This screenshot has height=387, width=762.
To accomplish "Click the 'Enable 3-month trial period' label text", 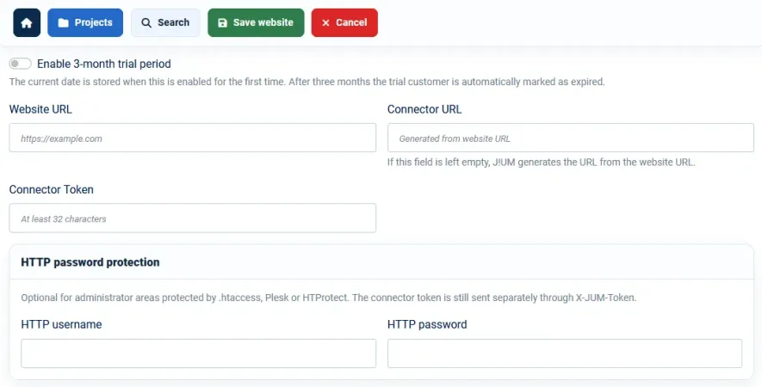I will (104, 64).
